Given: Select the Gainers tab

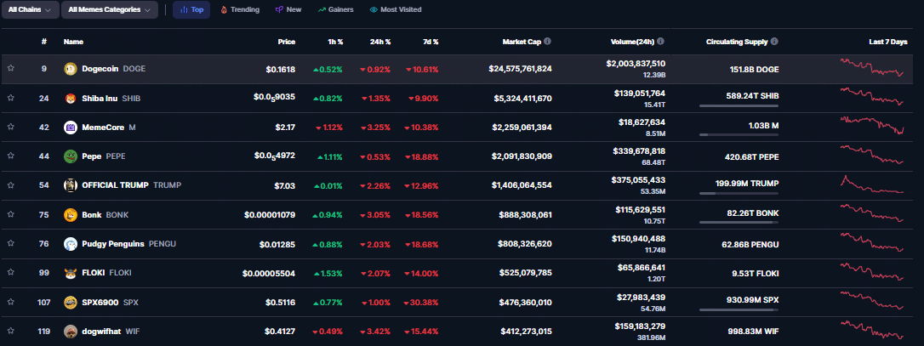Looking at the screenshot, I should point(336,10).
